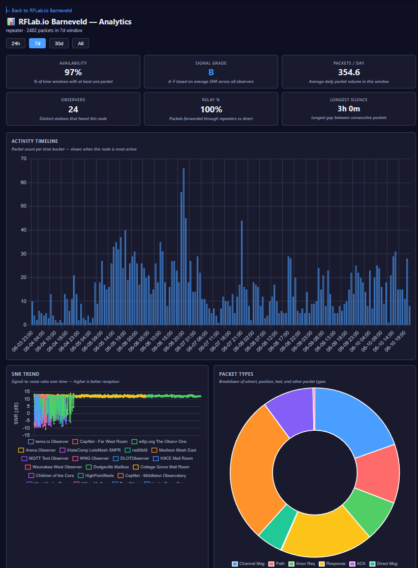
Task: Toggle ACK in packet types legend
Action: point(357,563)
